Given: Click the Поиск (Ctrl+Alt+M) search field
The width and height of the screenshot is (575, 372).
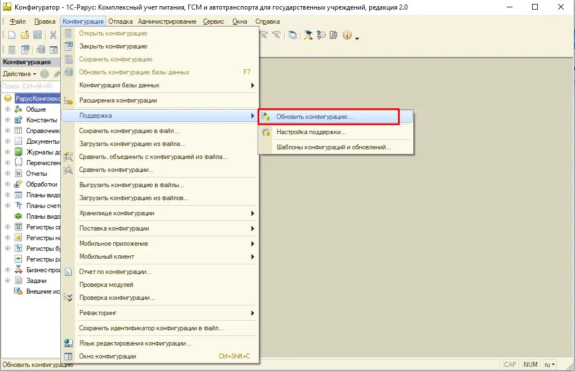Looking at the screenshot, I should tap(31, 86).
